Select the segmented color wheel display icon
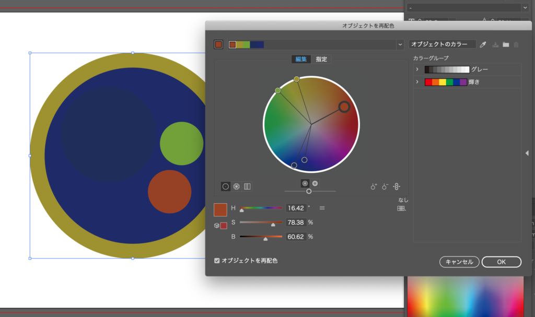 237,186
